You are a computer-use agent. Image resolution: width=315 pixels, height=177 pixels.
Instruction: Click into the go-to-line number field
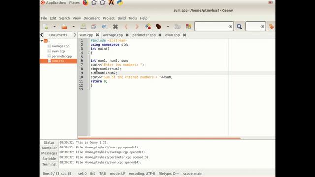[252, 26]
